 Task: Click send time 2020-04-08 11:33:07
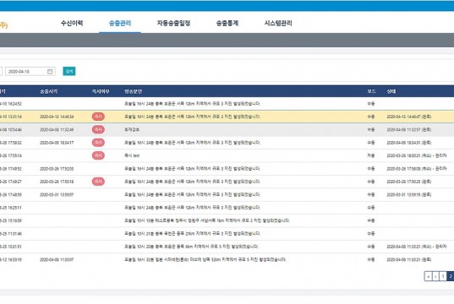tap(57, 260)
